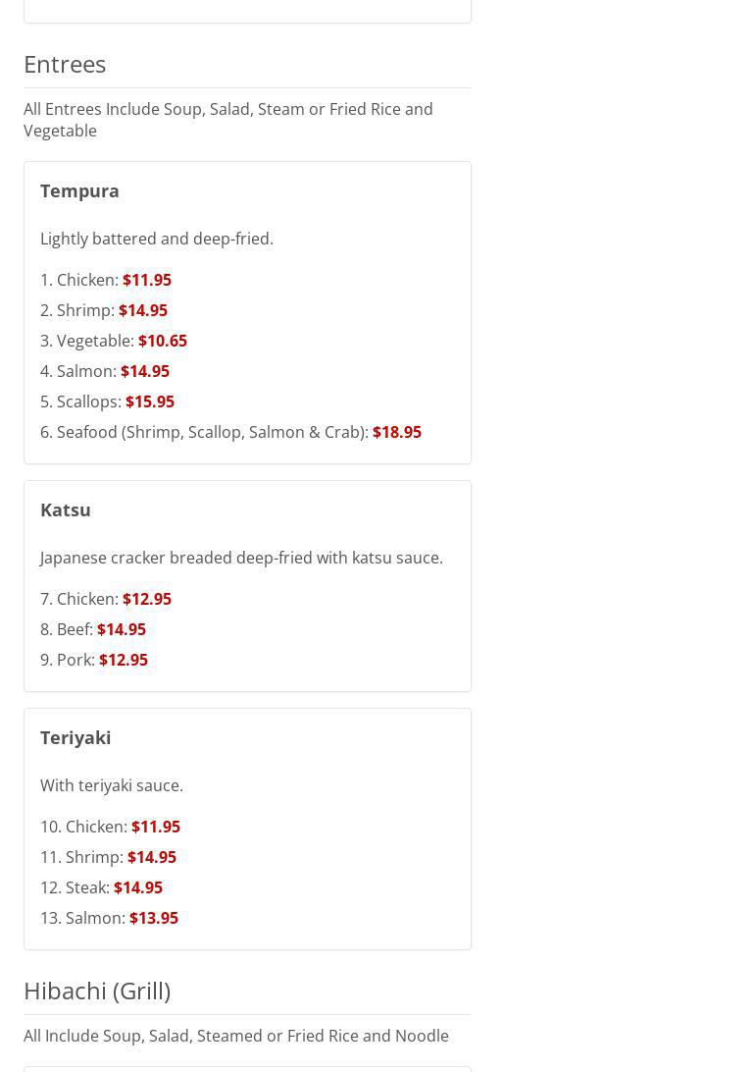This screenshot has width=755, height=1072.
Task: Click the Teriyaki Steak $14.95 price
Action: coord(138,887)
